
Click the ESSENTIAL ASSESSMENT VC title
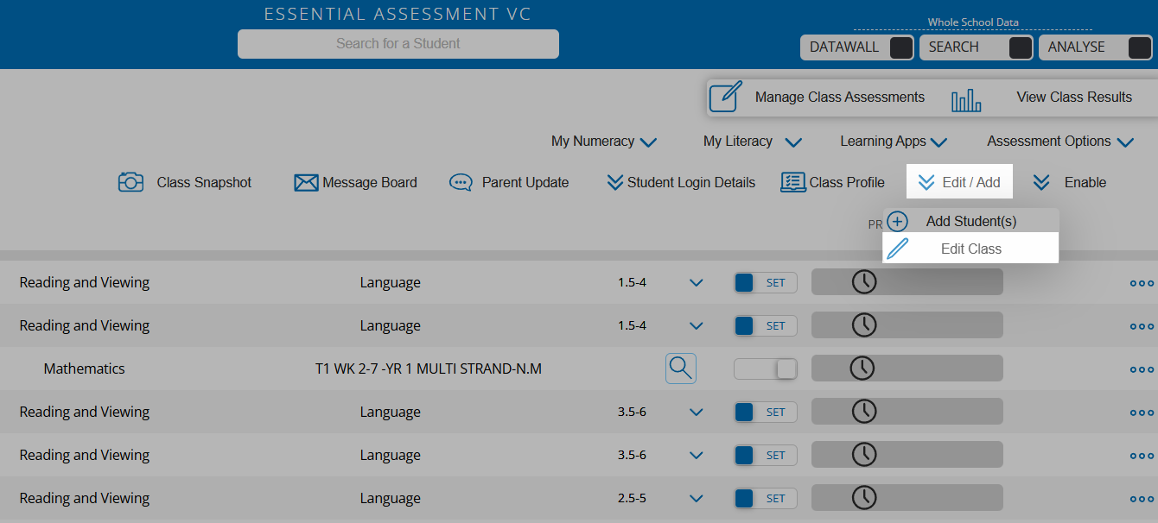398,14
